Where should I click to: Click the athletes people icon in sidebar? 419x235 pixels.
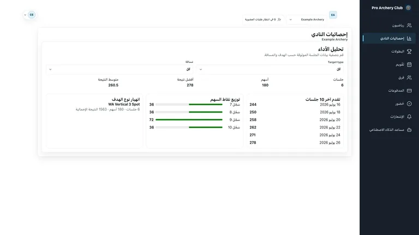[409, 26]
